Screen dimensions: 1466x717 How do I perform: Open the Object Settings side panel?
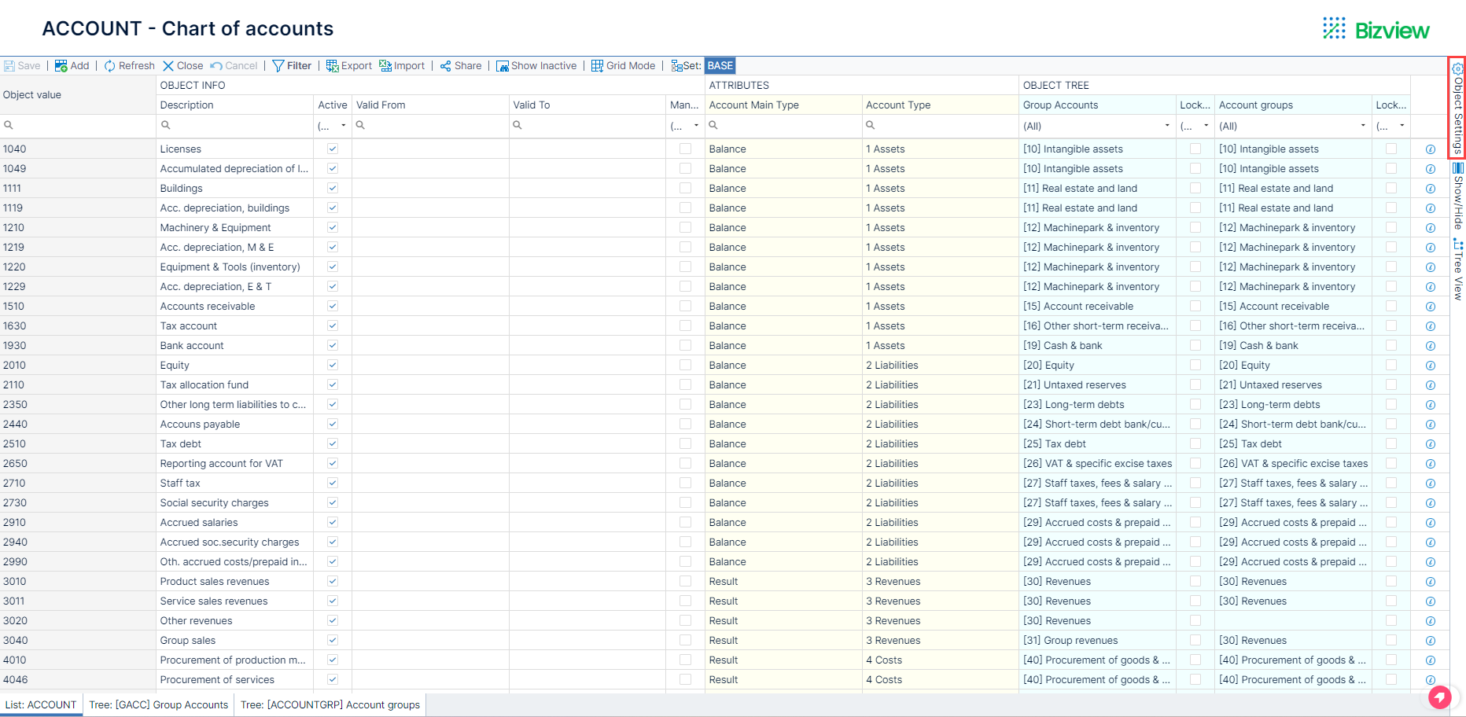tap(1457, 108)
